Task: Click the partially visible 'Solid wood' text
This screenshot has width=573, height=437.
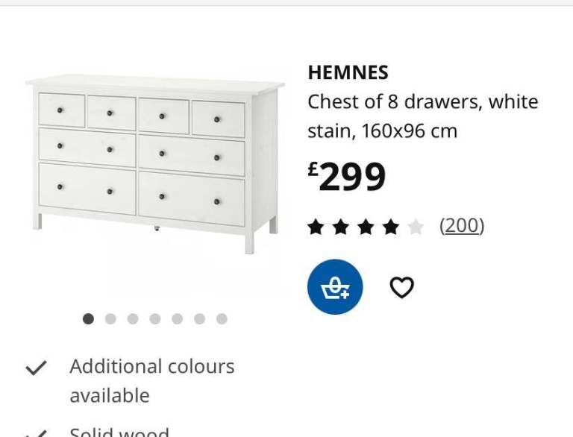Action: 119,432
